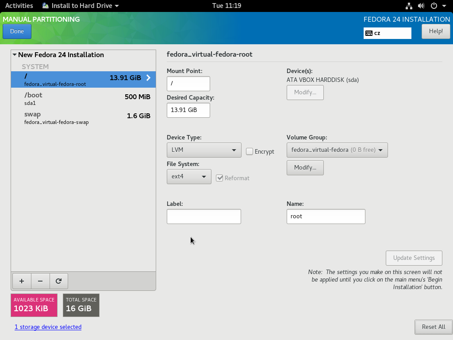Select the /boot sda1 partition
This screenshot has width=453, height=340.
pyautogui.click(x=83, y=99)
